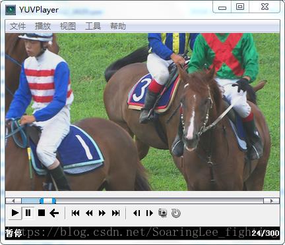Image resolution: width=285 pixels, height=245 pixels.
Task: Click the Play button
Action: click(15, 213)
